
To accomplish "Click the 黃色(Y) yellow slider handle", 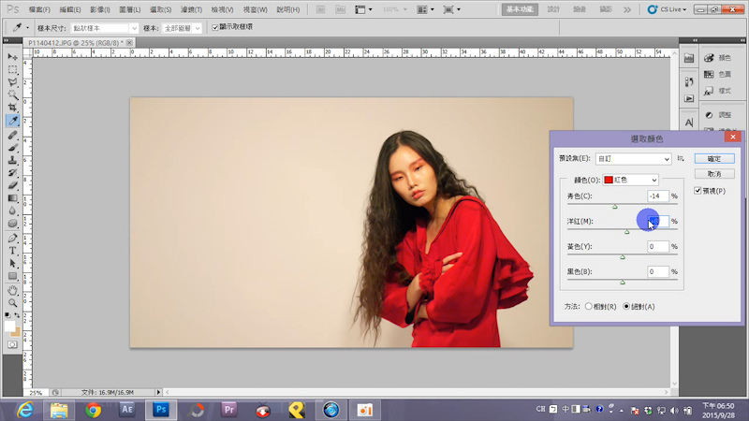I will 623,257.
